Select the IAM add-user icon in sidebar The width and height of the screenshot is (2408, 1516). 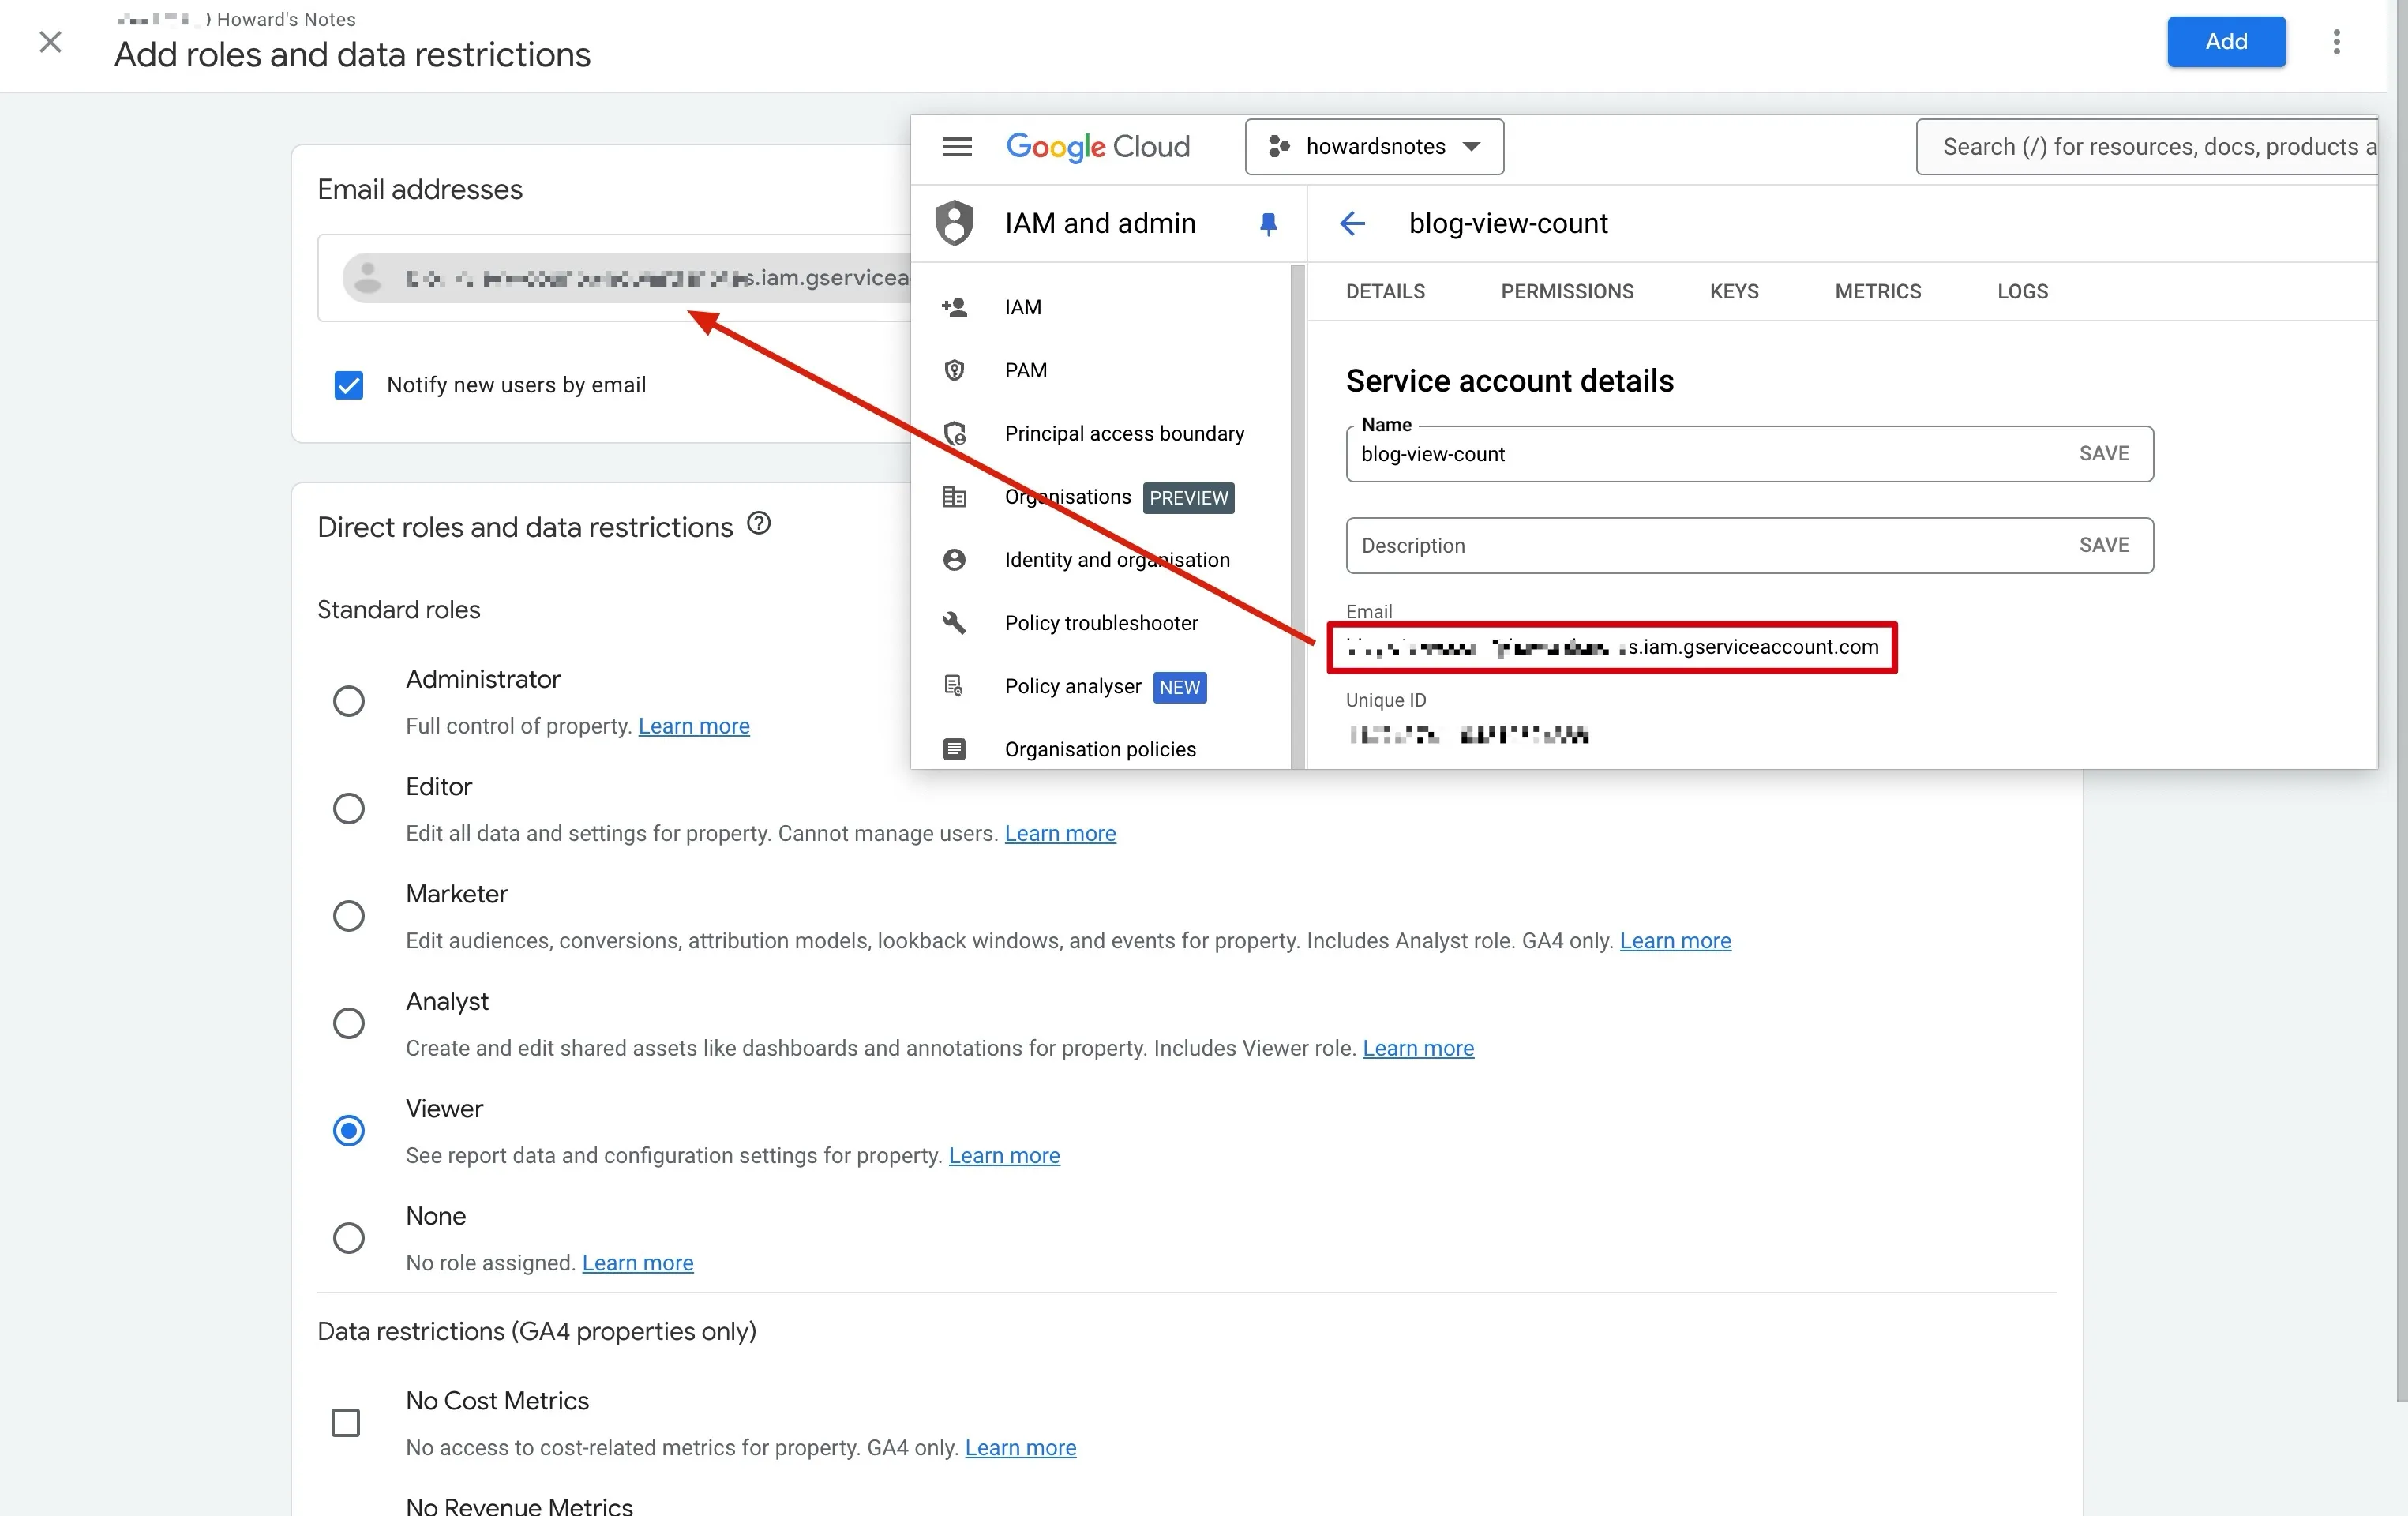(x=954, y=306)
